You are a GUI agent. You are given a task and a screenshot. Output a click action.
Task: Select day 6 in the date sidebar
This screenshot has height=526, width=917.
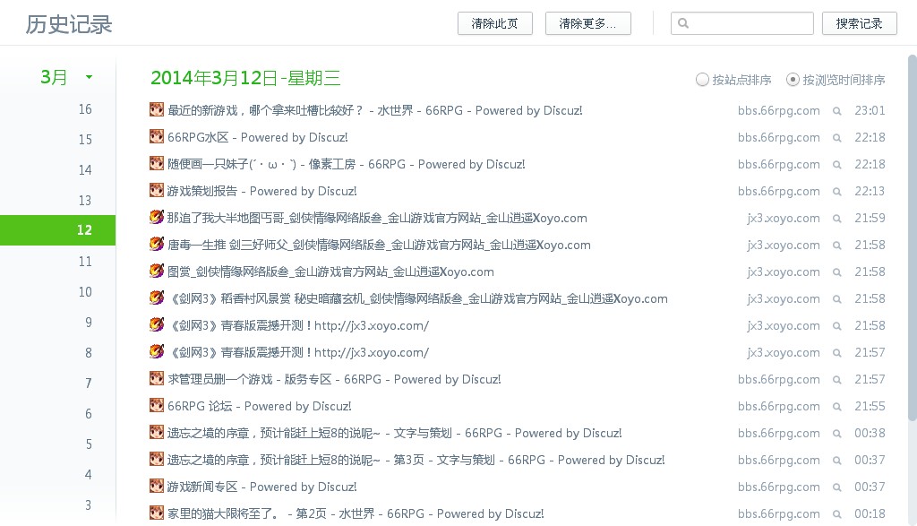pyautogui.click(x=89, y=414)
